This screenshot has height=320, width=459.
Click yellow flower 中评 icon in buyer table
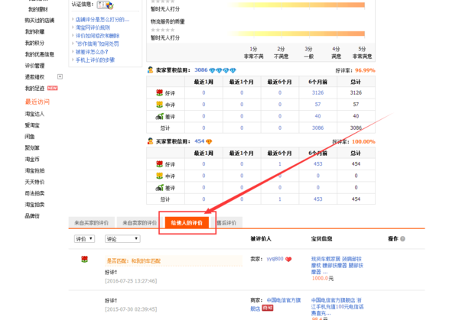click(159, 176)
